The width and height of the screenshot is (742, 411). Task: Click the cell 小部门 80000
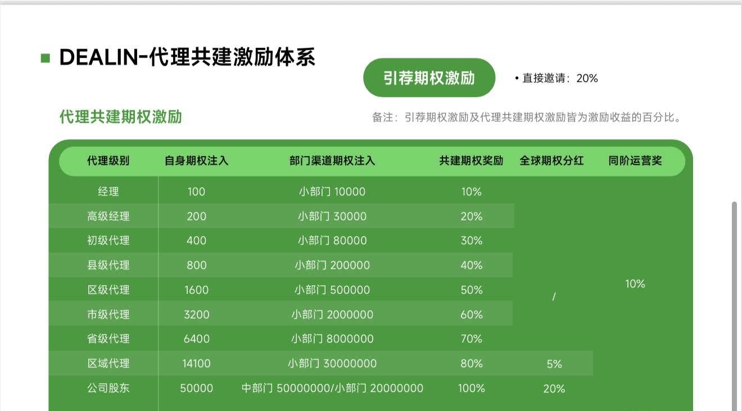click(332, 240)
